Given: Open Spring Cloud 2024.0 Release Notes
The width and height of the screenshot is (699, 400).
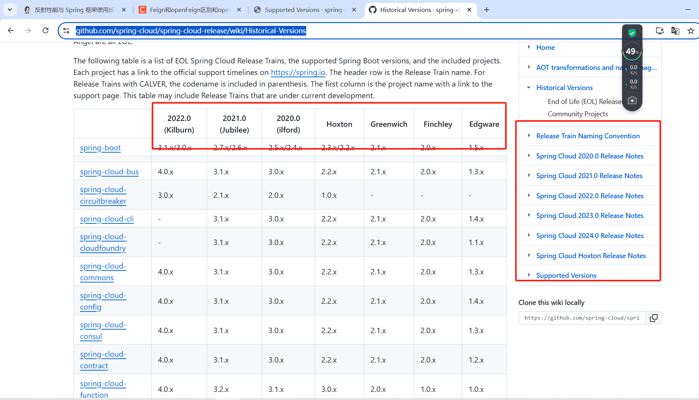Looking at the screenshot, I should [590, 236].
